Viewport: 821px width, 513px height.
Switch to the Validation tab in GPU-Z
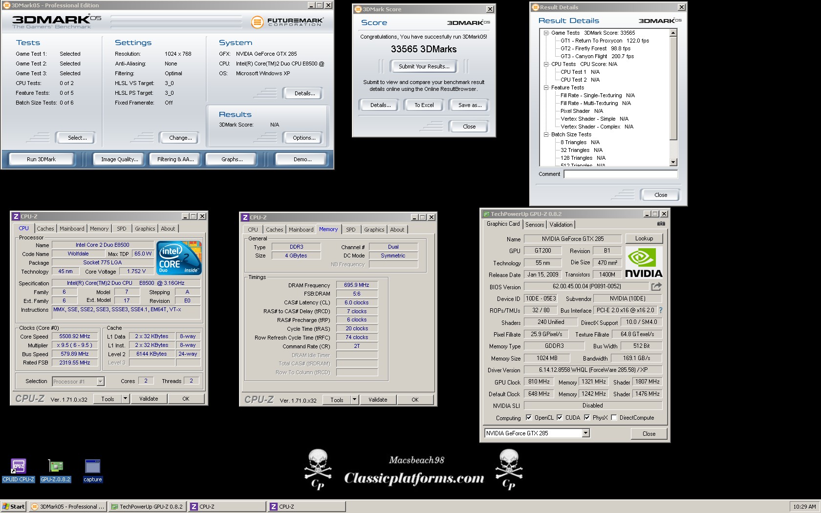[561, 225]
